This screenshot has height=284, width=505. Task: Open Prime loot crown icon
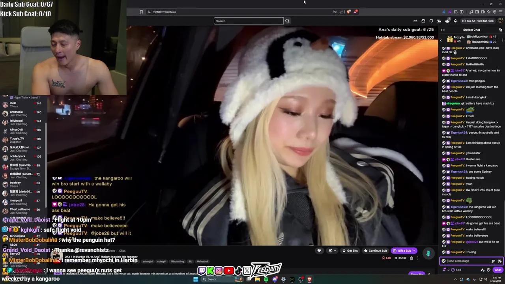click(x=415, y=21)
